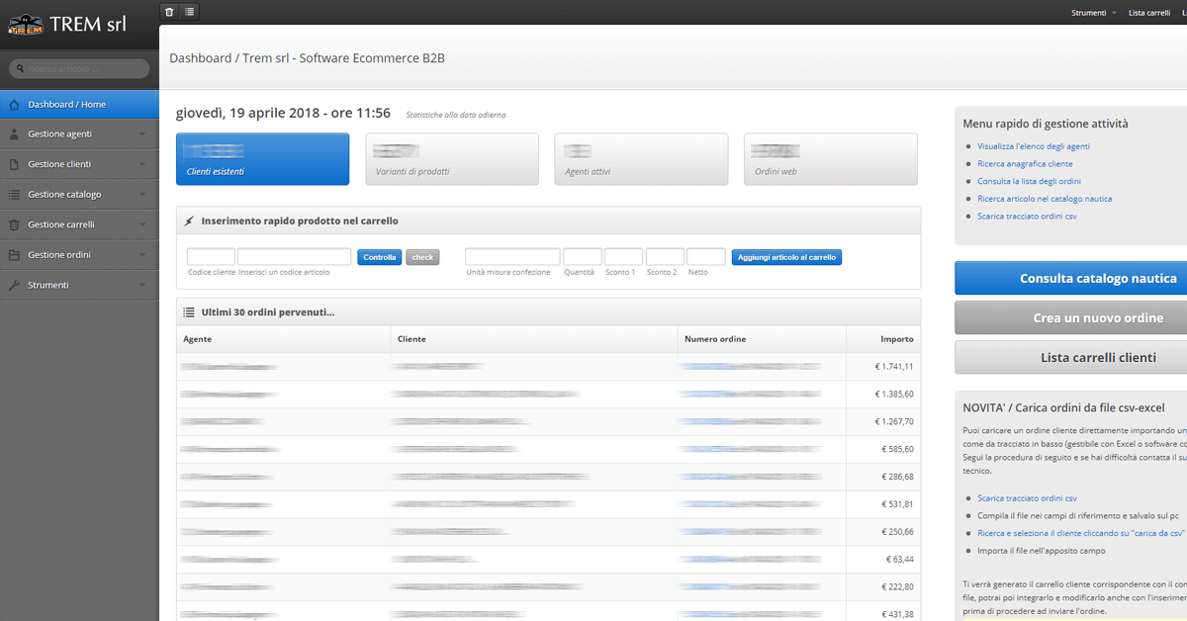
Task: Click the TREM logo image
Action: [x=25, y=26]
